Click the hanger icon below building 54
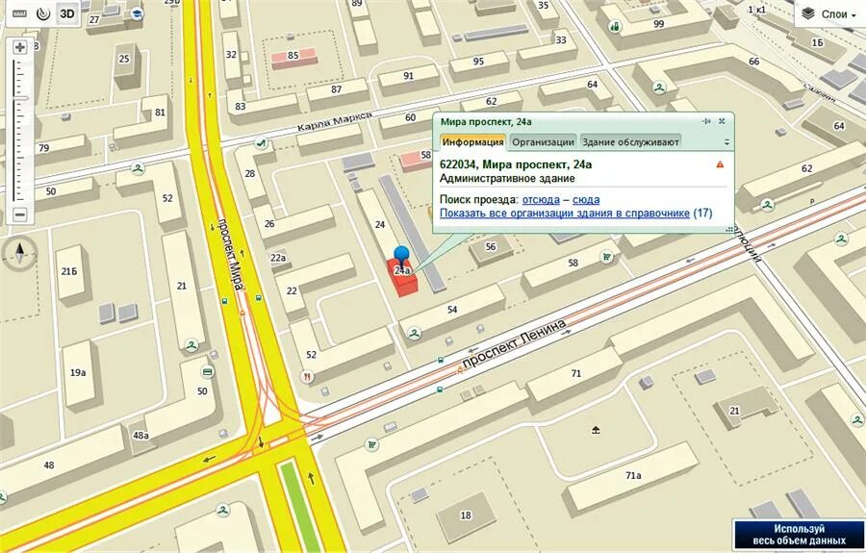Image resolution: width=866 pixels, height=553 pixels. tap(414, 332)
